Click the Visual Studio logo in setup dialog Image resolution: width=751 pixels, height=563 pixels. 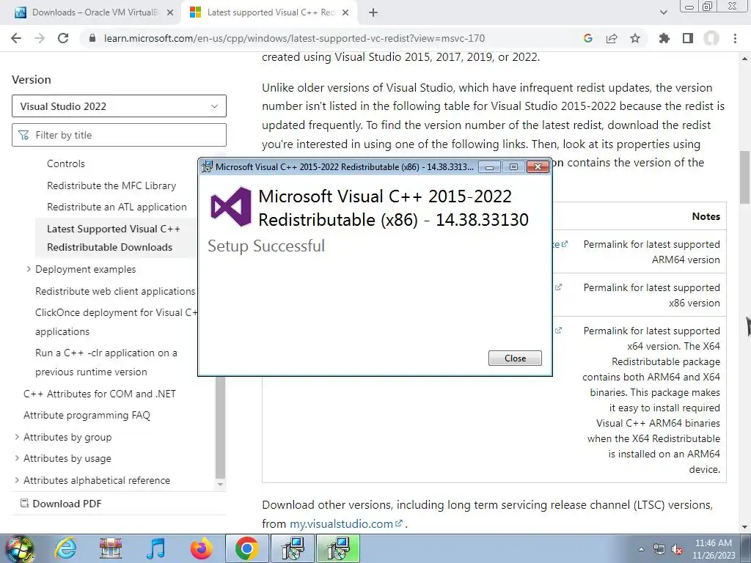231,207
